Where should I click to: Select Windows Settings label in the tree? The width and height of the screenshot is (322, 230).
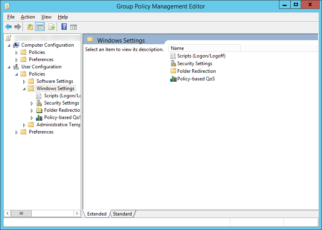[55, 88]
